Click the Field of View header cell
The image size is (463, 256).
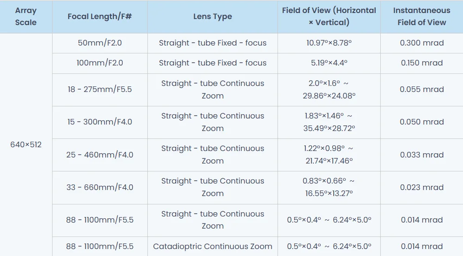point(329,17)
